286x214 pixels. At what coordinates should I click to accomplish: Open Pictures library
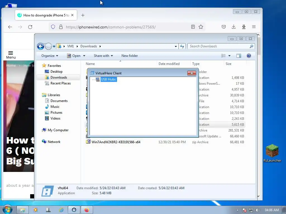click(56, 113)
